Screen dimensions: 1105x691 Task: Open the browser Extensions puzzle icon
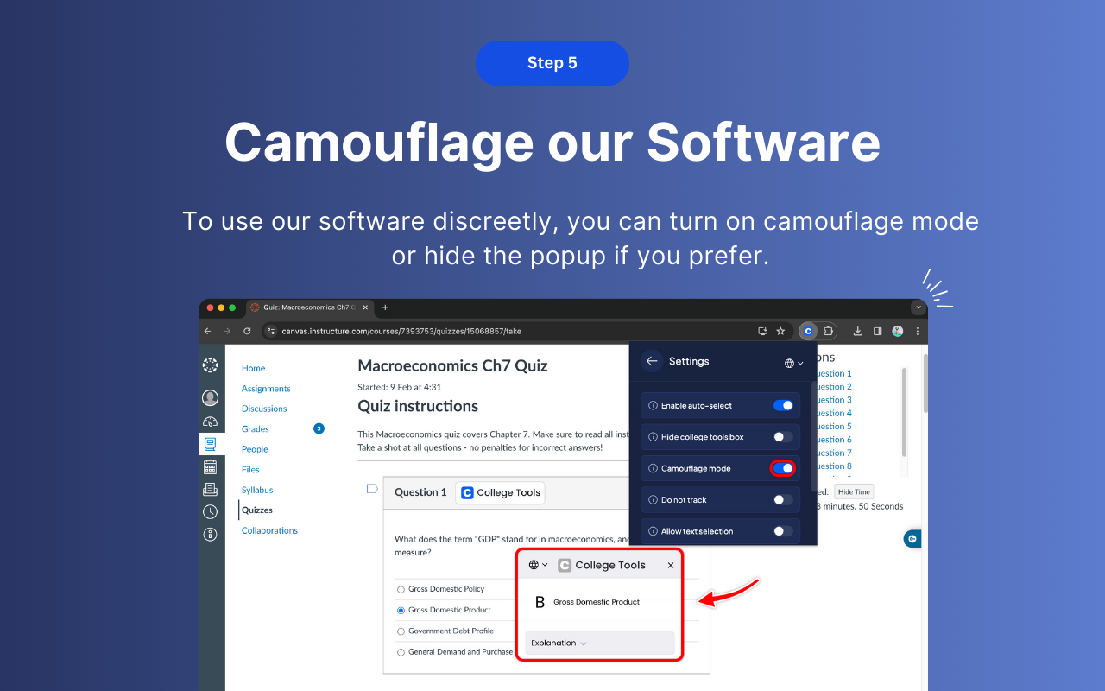[829, 331]
